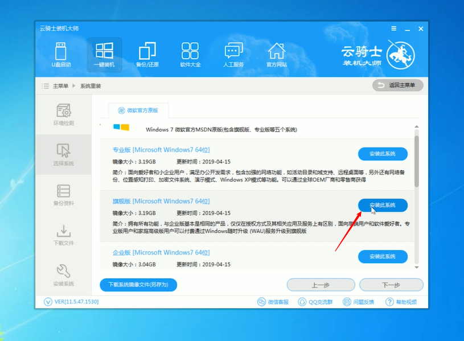The image size is (464, 341).
Task: Click 主菜单 in the breadcrumb
Action: click(60, 86)
